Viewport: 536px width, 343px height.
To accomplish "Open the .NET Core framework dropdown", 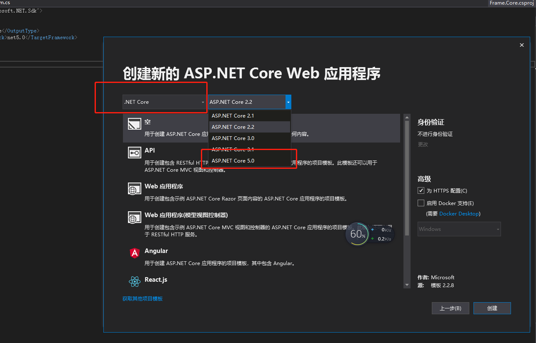I will (164, 102).
